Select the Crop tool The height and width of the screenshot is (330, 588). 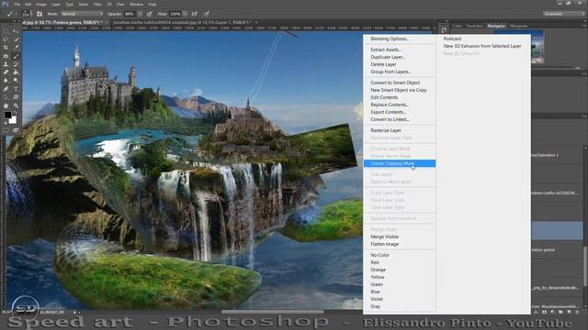click(x=6, y=48)
